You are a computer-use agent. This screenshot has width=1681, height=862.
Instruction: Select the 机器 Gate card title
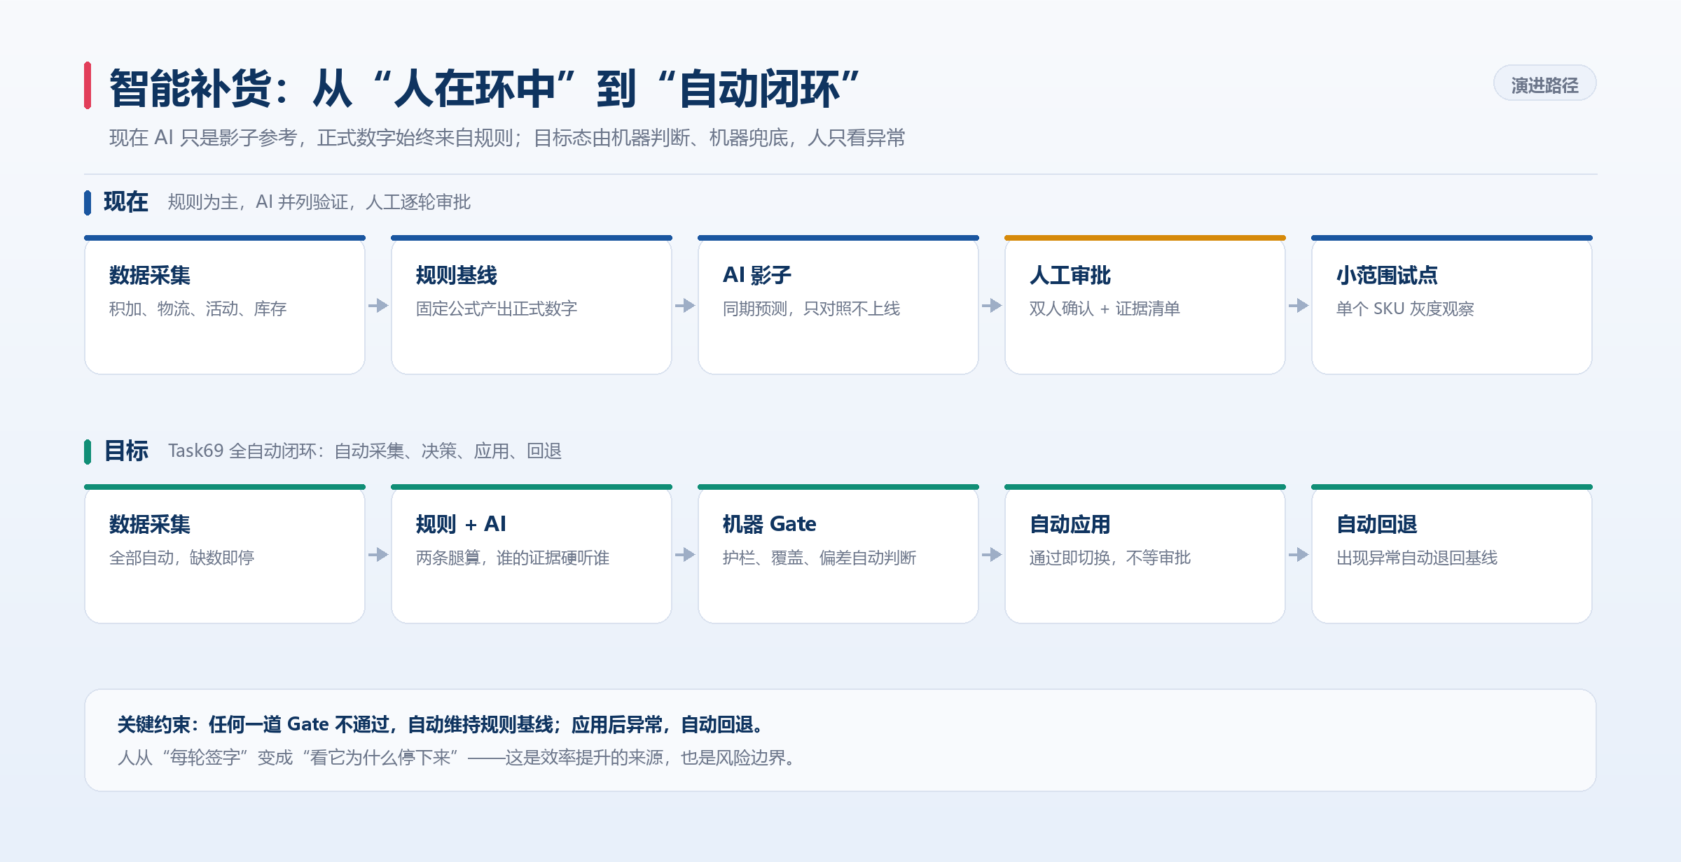point(769,524)
